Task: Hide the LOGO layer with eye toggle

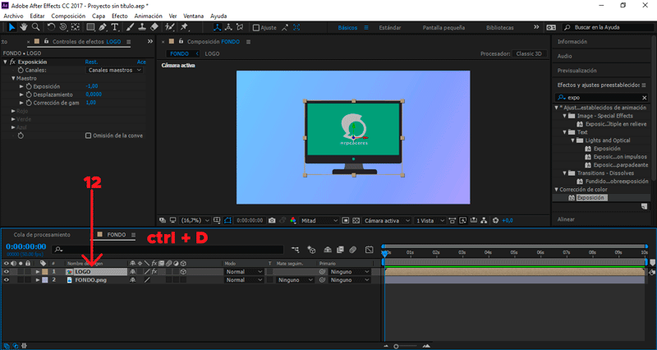Action: pos(7,271)
